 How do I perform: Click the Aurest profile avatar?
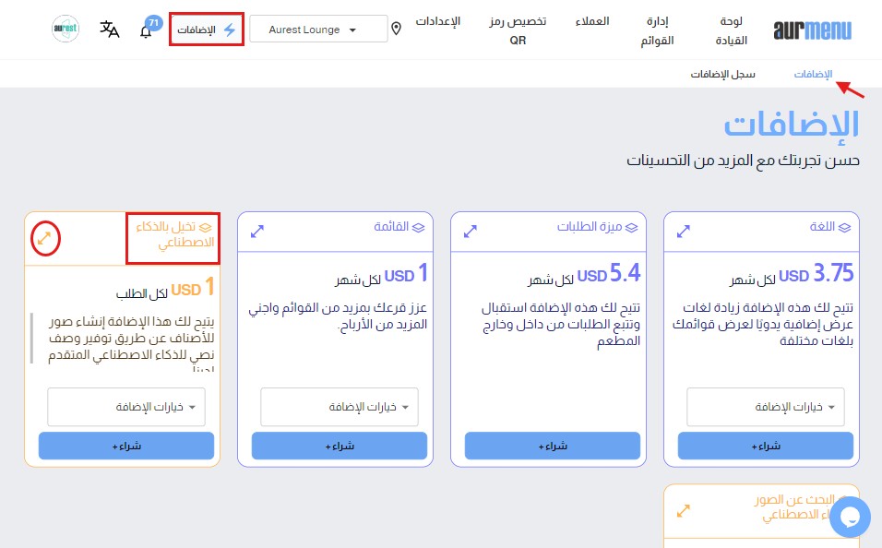coord(66,29)
